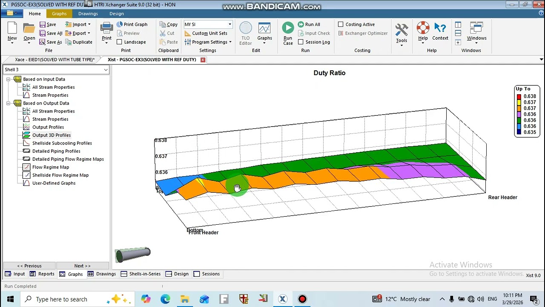Open the Sessions bottom tab
The height and width of the screenshot is (307, 545).
207,274
